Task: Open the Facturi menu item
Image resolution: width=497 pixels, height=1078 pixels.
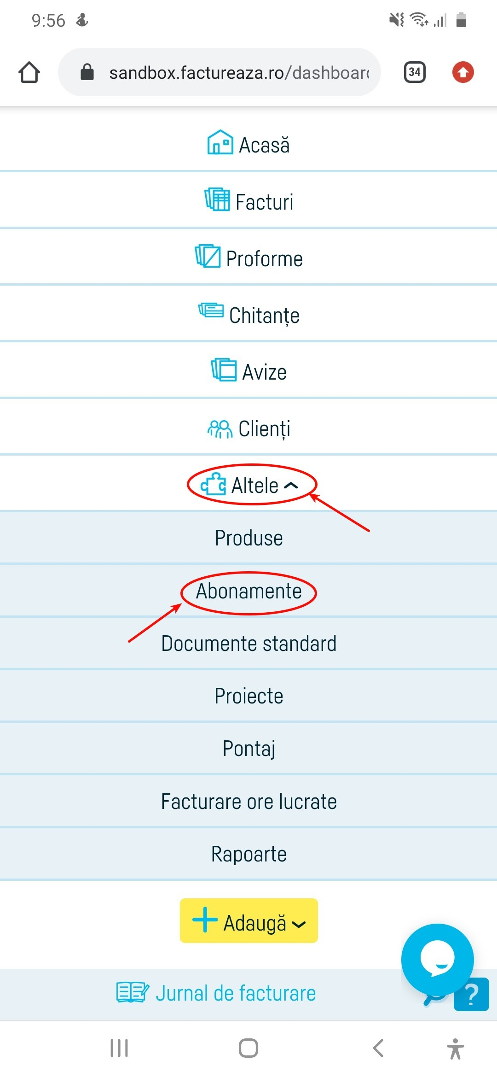Action: (249, 201)
